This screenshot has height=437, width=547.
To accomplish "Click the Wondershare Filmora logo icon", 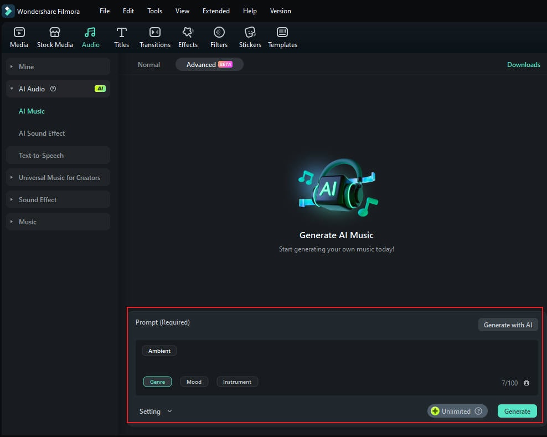I will tap(8, 11).
